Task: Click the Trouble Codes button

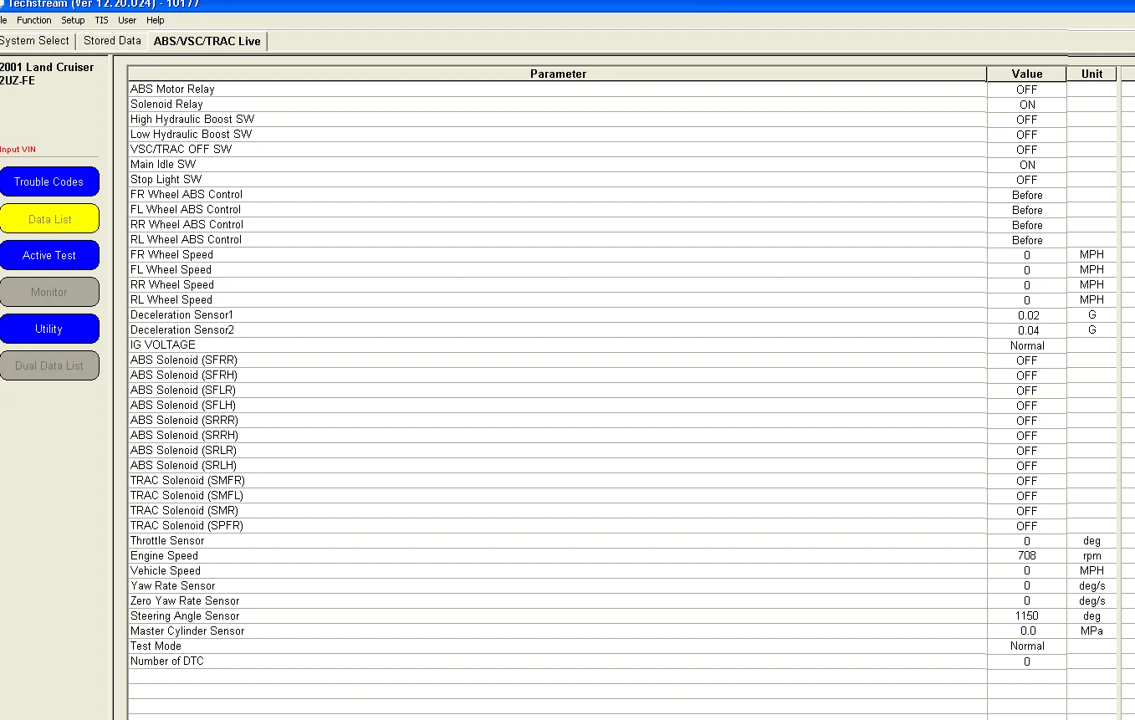Action: tap(49, 181)
